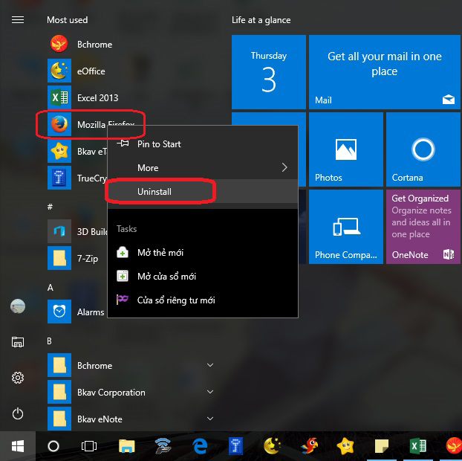Open the Cortana tile
The image size is (462, 461).
pyautogui.click(x=423, y=149)
